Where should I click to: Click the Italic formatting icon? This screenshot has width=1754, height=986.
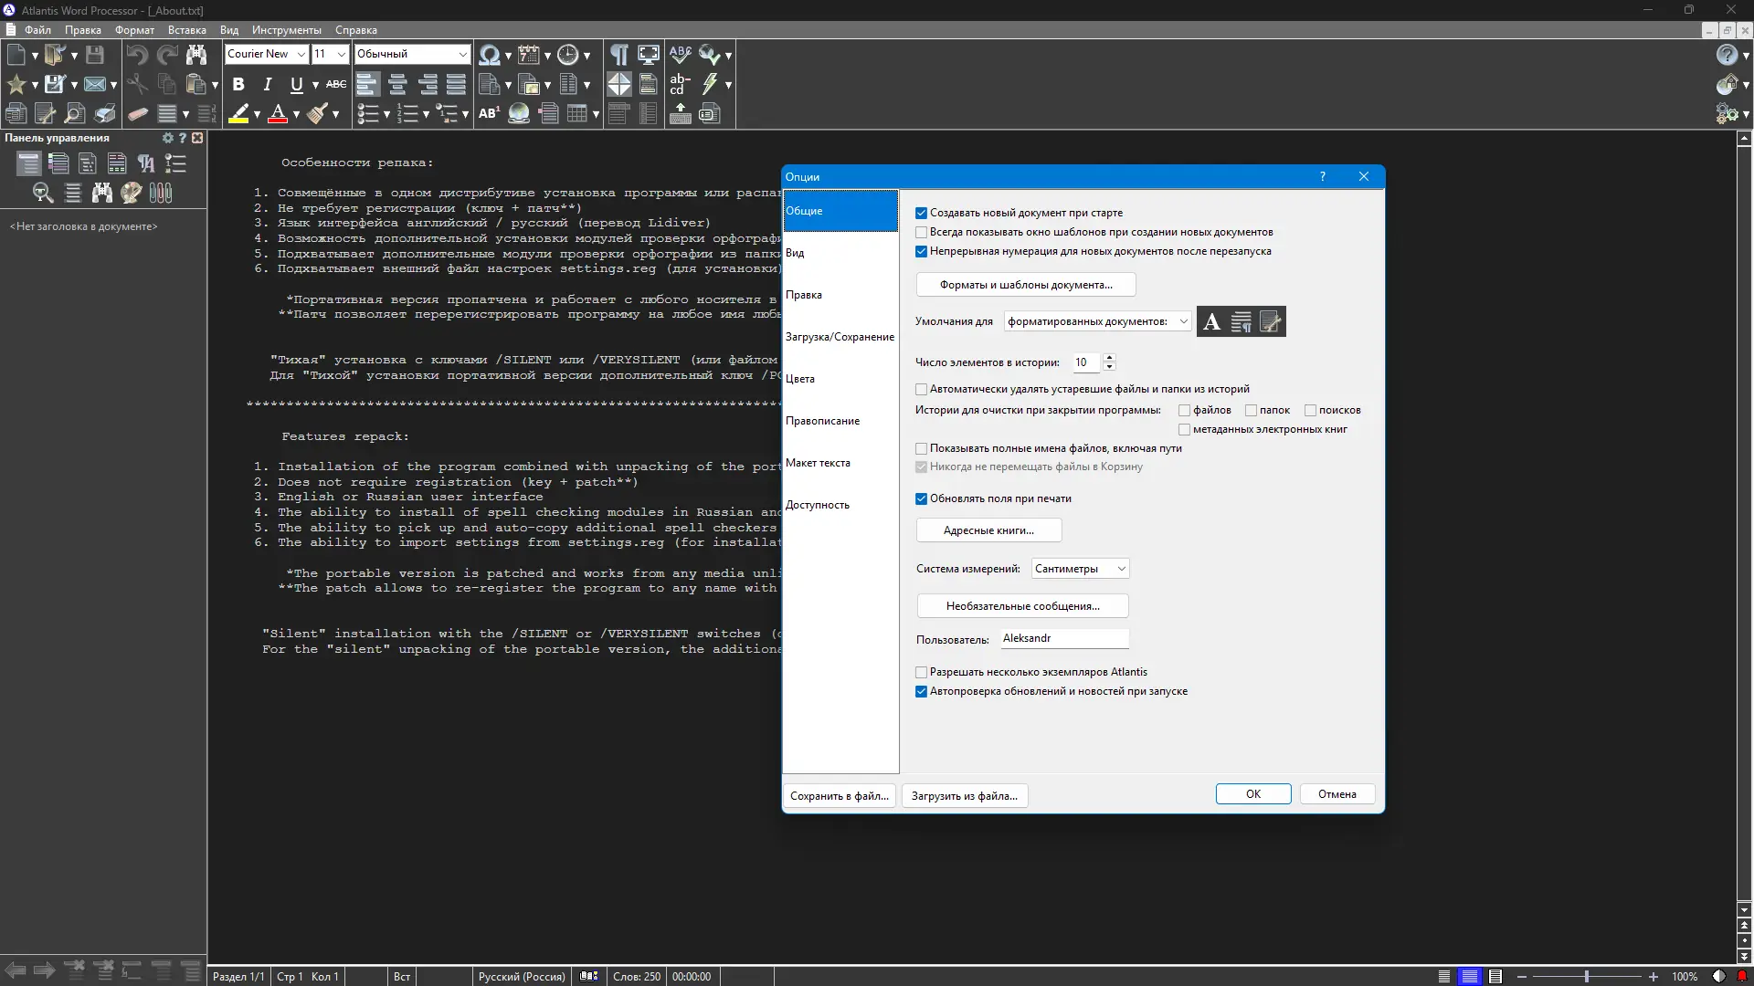click(x=267, y=85)
